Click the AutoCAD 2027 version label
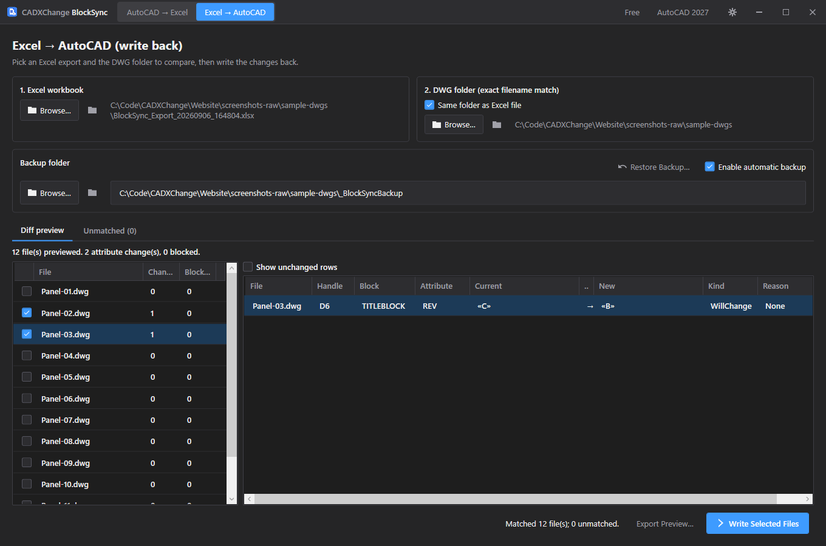The height and width of the screenshot is (546, 826). tap(683, 12)
